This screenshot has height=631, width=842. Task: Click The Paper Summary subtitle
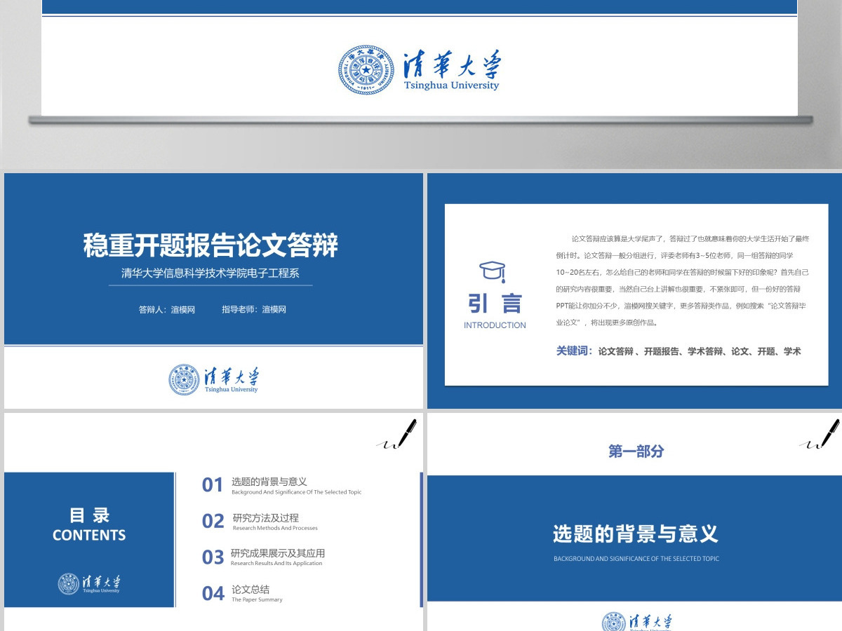[x=257, y=599]
